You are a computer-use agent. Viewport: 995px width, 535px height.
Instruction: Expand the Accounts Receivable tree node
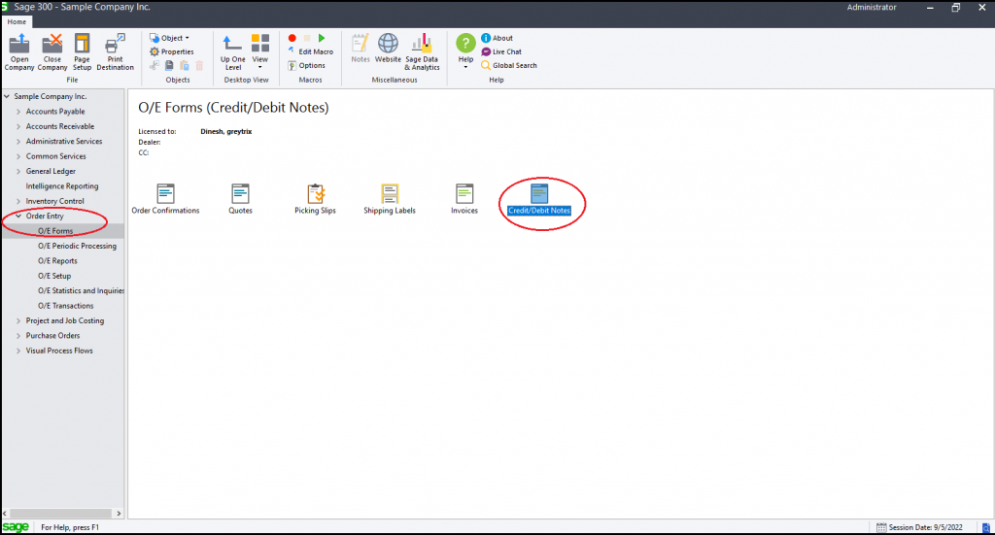(x=18, y=127)
